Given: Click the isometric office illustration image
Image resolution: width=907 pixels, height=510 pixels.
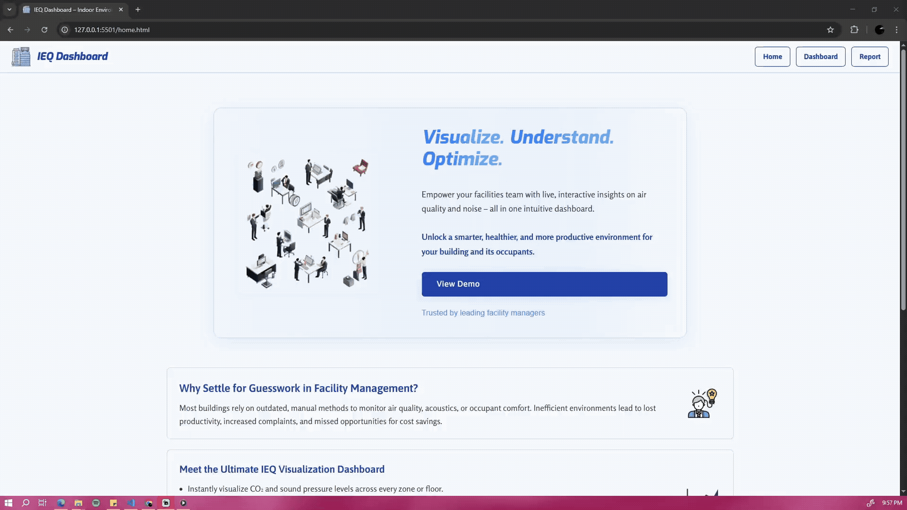Looking at the screenshot, I should click(x=308, y=223).
